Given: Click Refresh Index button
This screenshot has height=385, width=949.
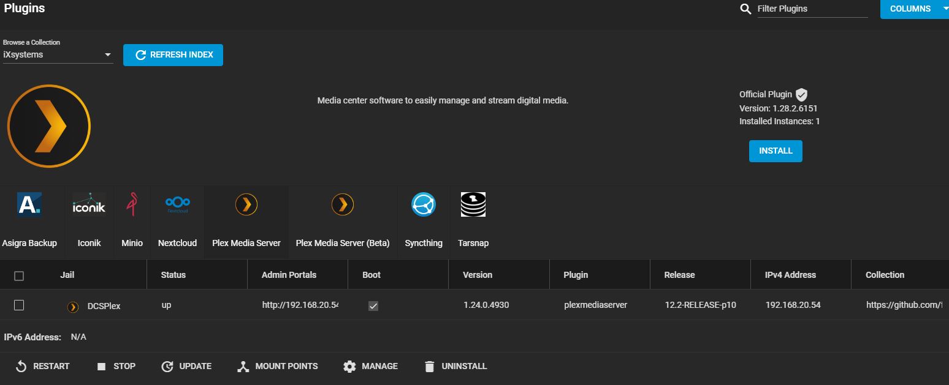Looking at the screenshot, I should (x=173, y=54).
